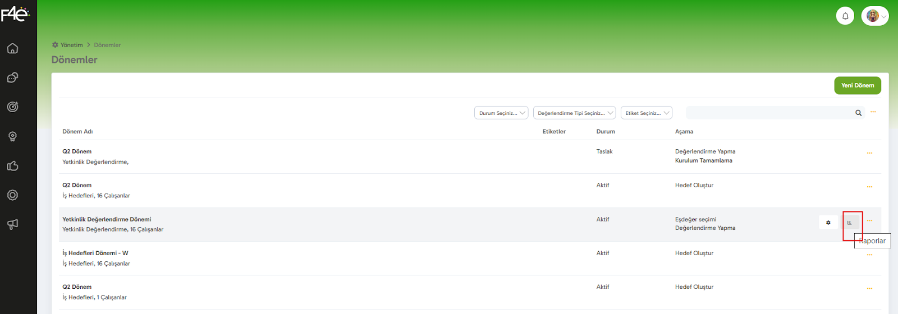Screen dimensions: 898x314
Task: Click the Raporlar chart icon
Action: [850, 223]
